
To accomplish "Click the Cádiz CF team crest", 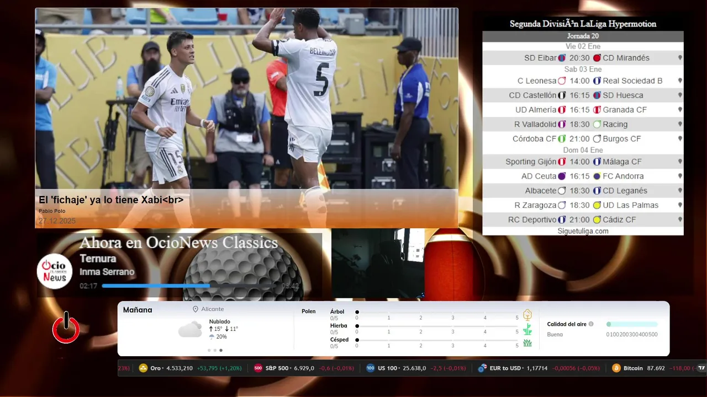I will click(597, 219).
